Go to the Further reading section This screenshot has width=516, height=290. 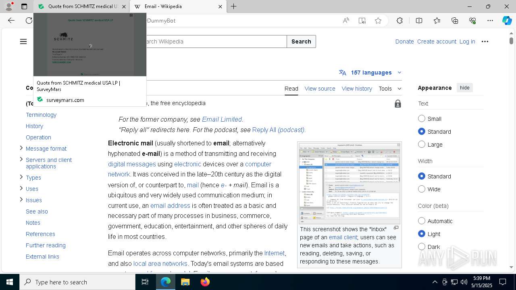point(46,245)
